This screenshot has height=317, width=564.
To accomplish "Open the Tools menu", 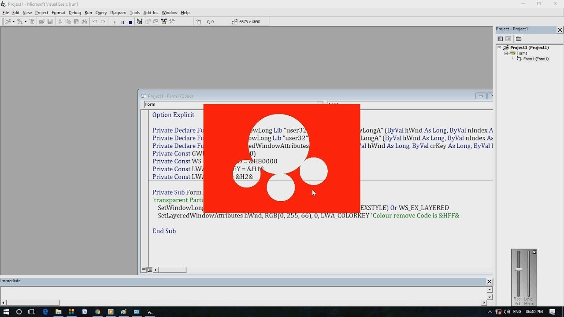I will pos(135,13).
